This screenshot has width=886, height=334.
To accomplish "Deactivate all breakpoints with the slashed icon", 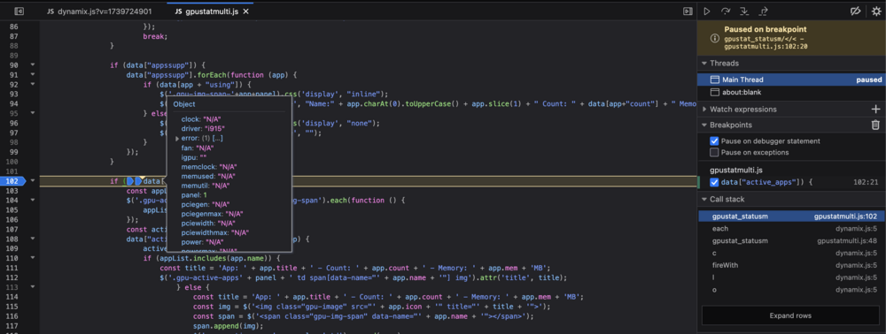I will 855,11.
